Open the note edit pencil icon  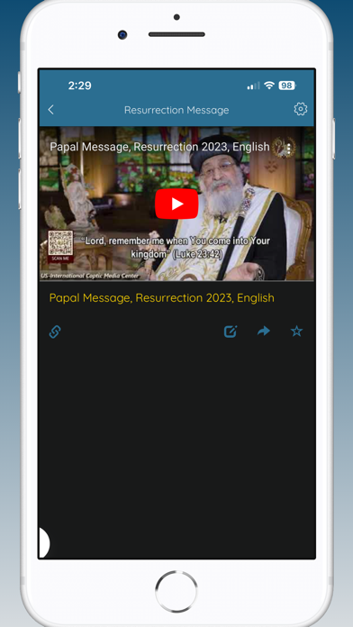click(231, 332)
